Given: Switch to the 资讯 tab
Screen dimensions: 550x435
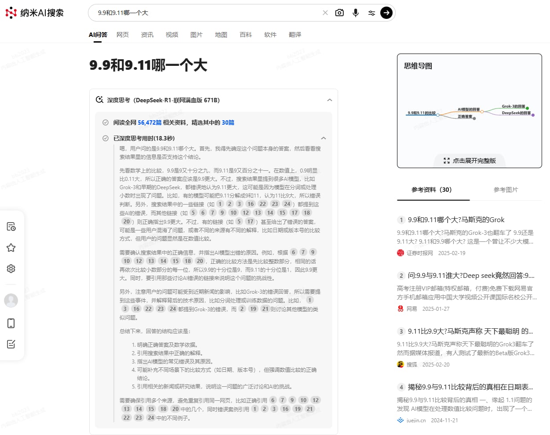Looking at the screenshot, I should (x=147, y=35).
